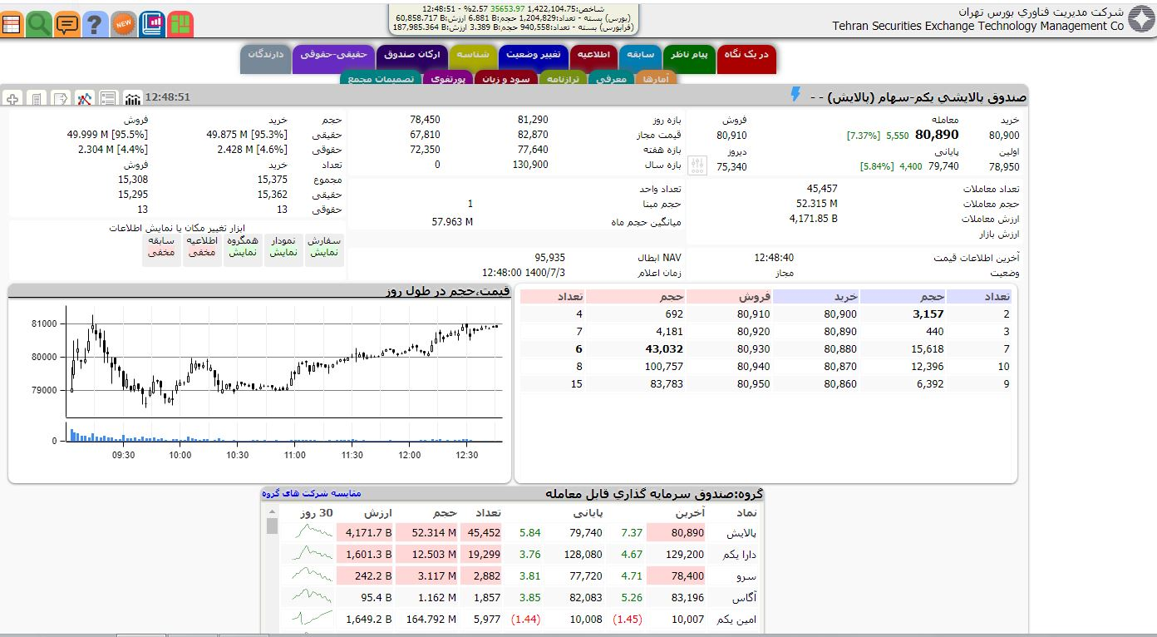Click the green magnifier search icon

[x=38, y=24]
